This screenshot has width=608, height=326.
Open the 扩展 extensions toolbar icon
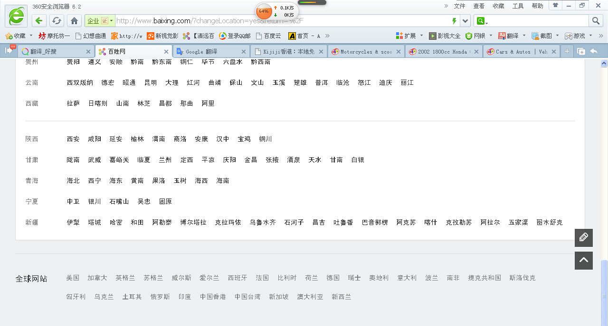click(x=406, y=36)
